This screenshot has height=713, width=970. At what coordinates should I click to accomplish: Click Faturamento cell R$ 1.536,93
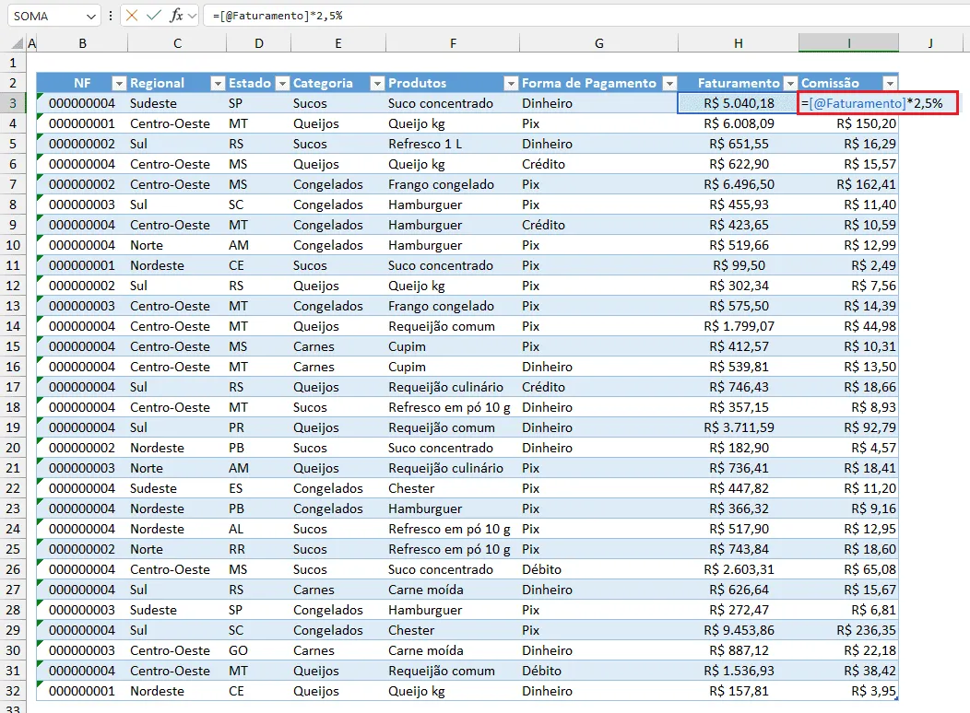738,671
